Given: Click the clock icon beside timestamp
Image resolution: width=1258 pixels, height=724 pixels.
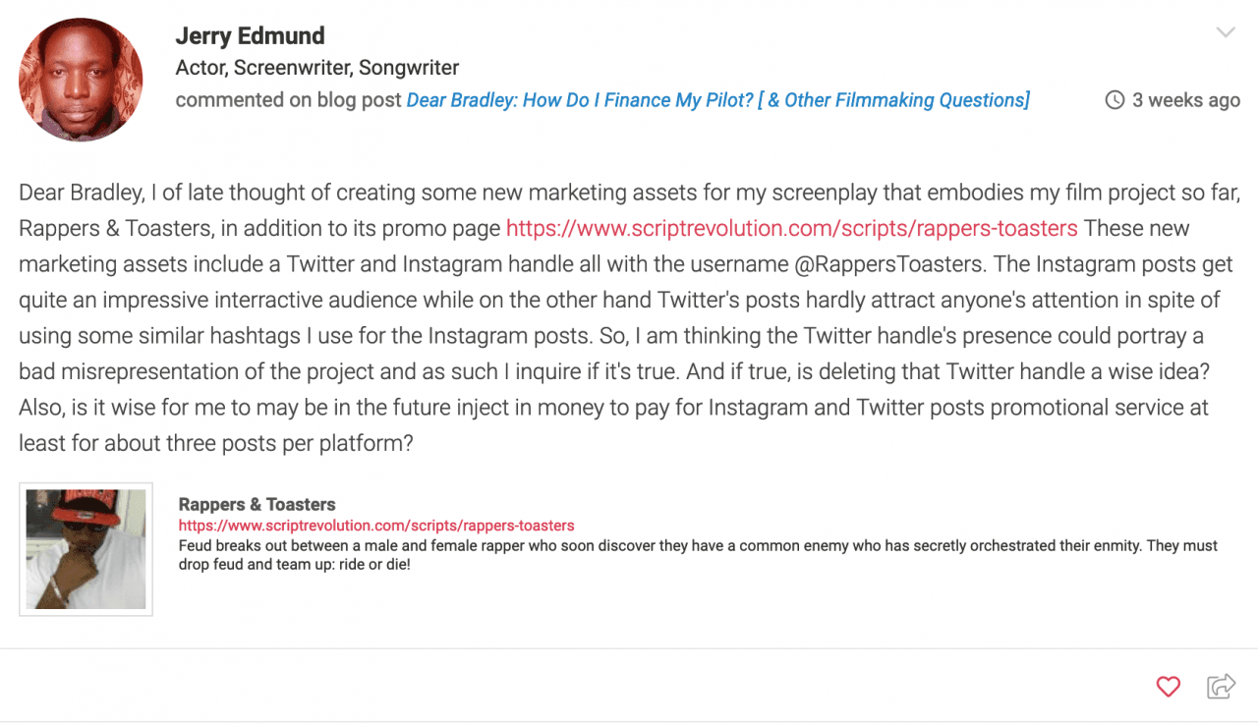Looking at the screenshot, I should pos(1115,100).
